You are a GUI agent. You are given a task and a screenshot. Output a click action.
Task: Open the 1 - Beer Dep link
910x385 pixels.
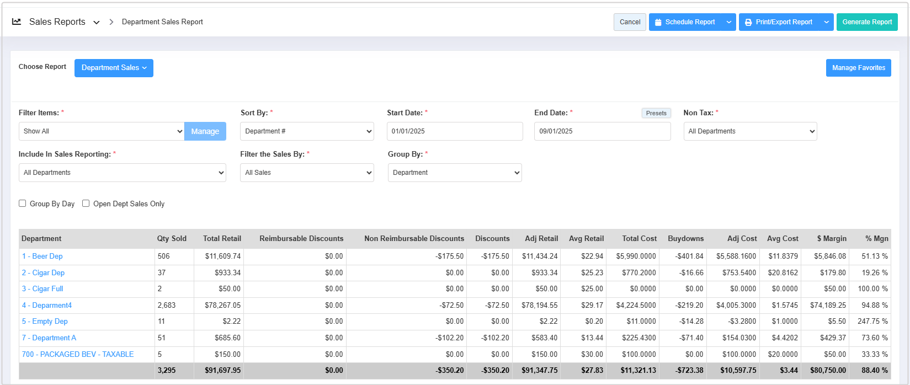point(42,256)
